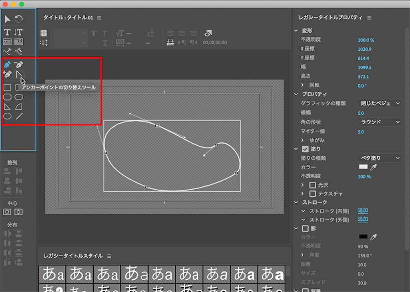Screen dimensions: 410x292
Task: Collapse the プロパティ section
Action: (296, 94)
